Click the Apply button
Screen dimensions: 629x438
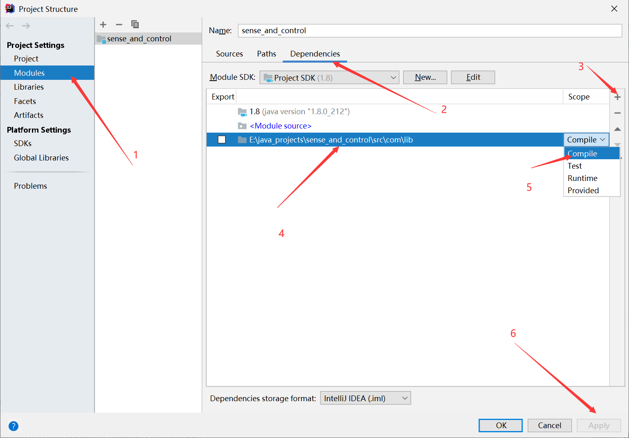click(599, 425)
